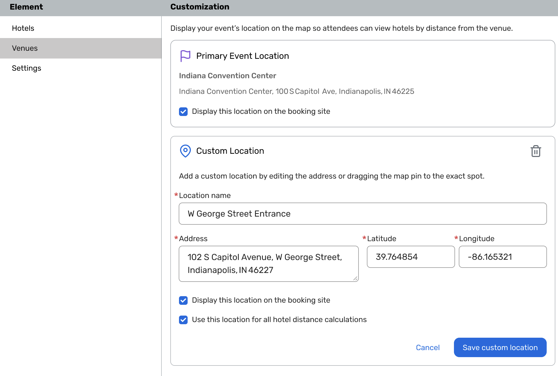Click the Custom Location heading
Viewport: 558px width, 376px height.
coord(230,151)
